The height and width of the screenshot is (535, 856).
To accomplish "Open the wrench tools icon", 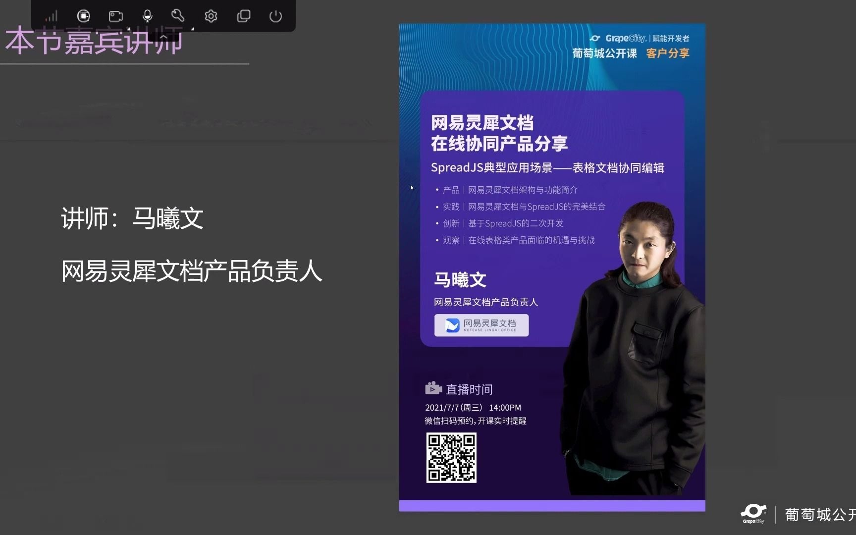I will [x=178, y=16].
